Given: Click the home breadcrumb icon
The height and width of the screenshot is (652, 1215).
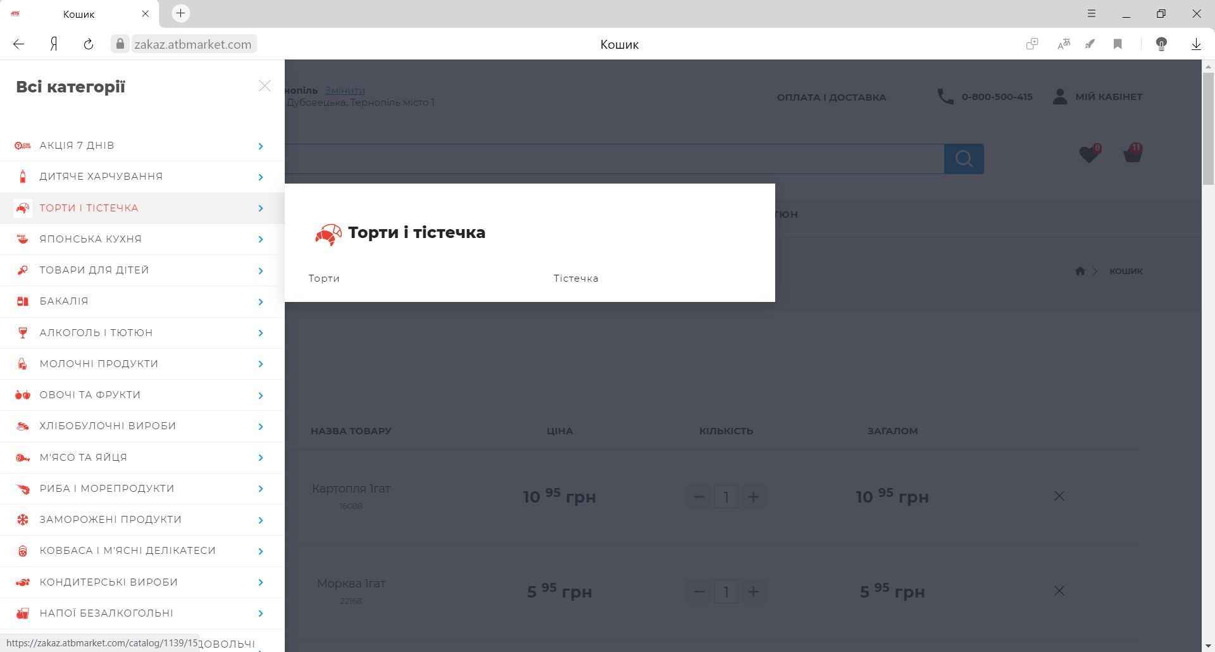Looking at the screenshot, I should [1080, 271].
